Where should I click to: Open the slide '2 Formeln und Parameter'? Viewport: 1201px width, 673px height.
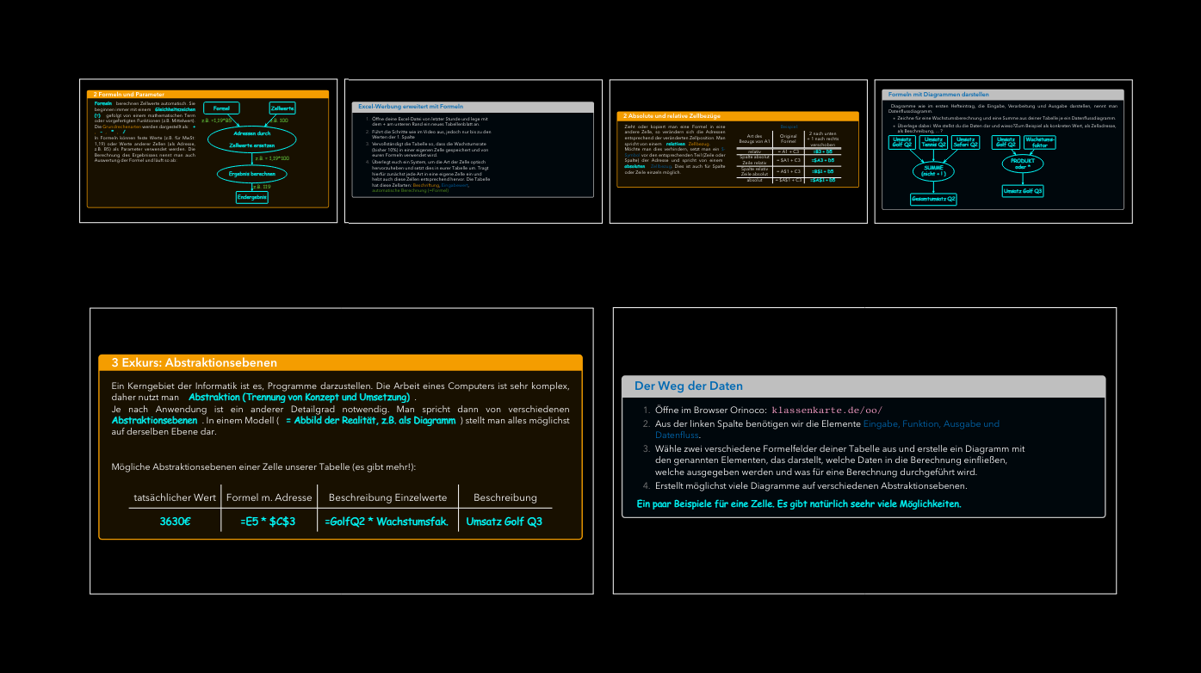click(208, 151)
